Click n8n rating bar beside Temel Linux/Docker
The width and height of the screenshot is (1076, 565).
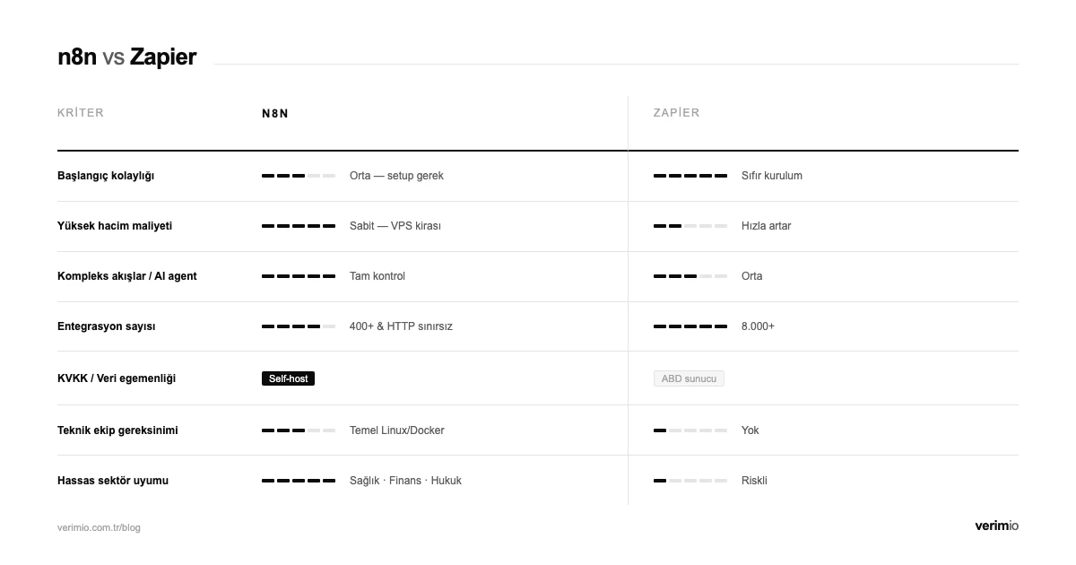(299, 430)
